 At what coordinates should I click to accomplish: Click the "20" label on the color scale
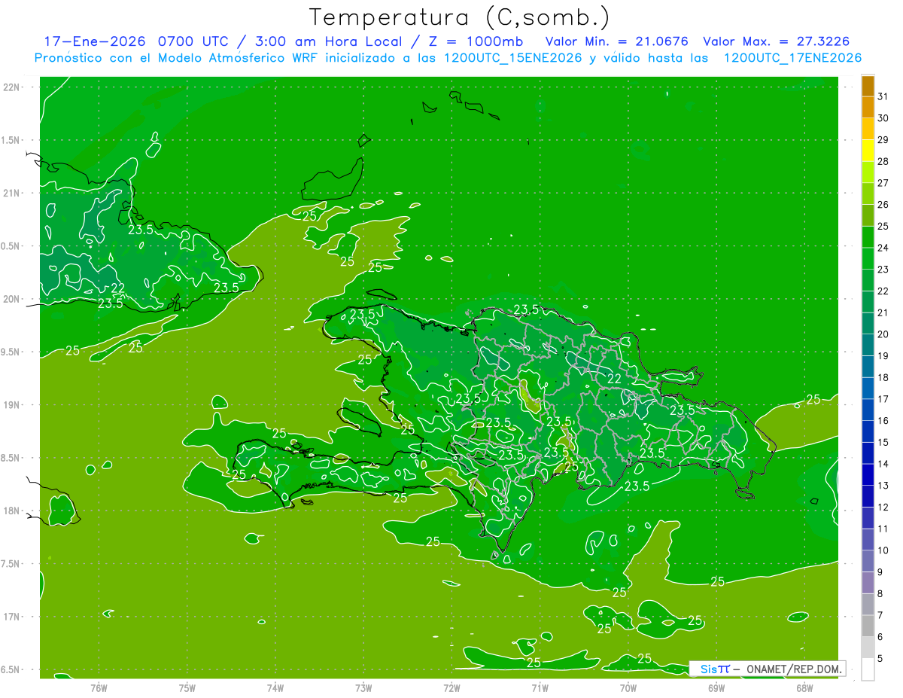(x=883, y=334)
